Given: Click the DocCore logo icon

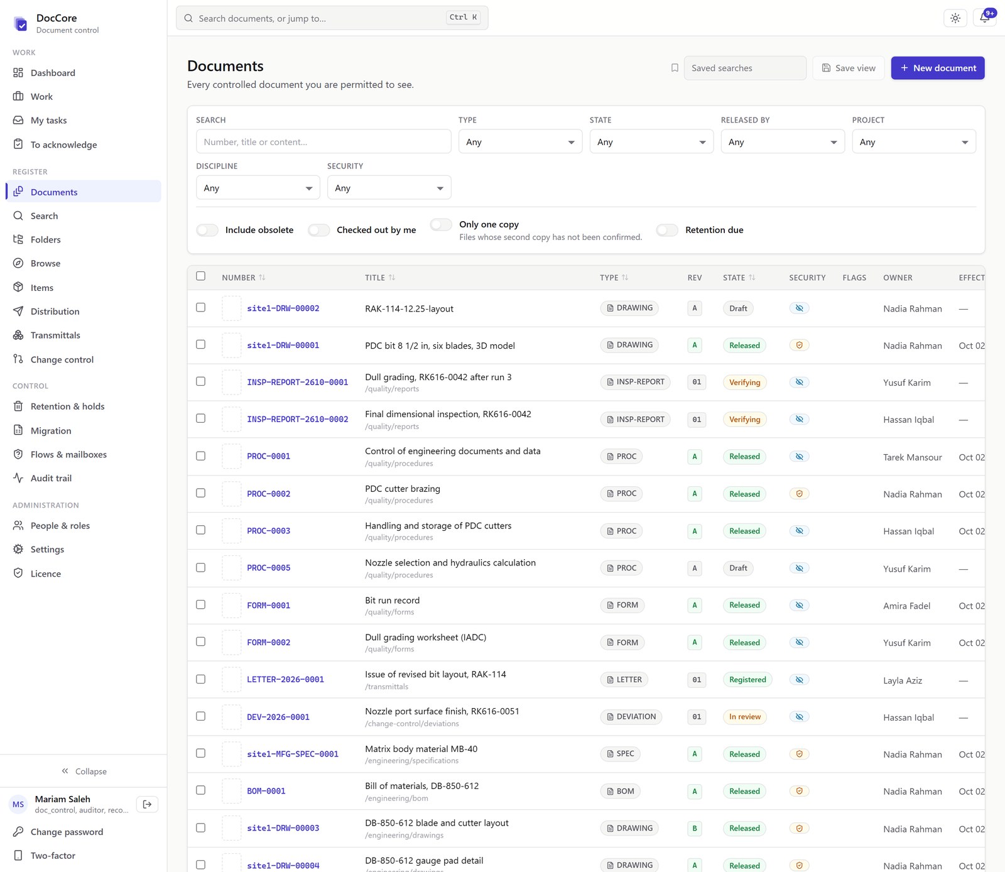Looking at the screenshot, I should 21,24.
